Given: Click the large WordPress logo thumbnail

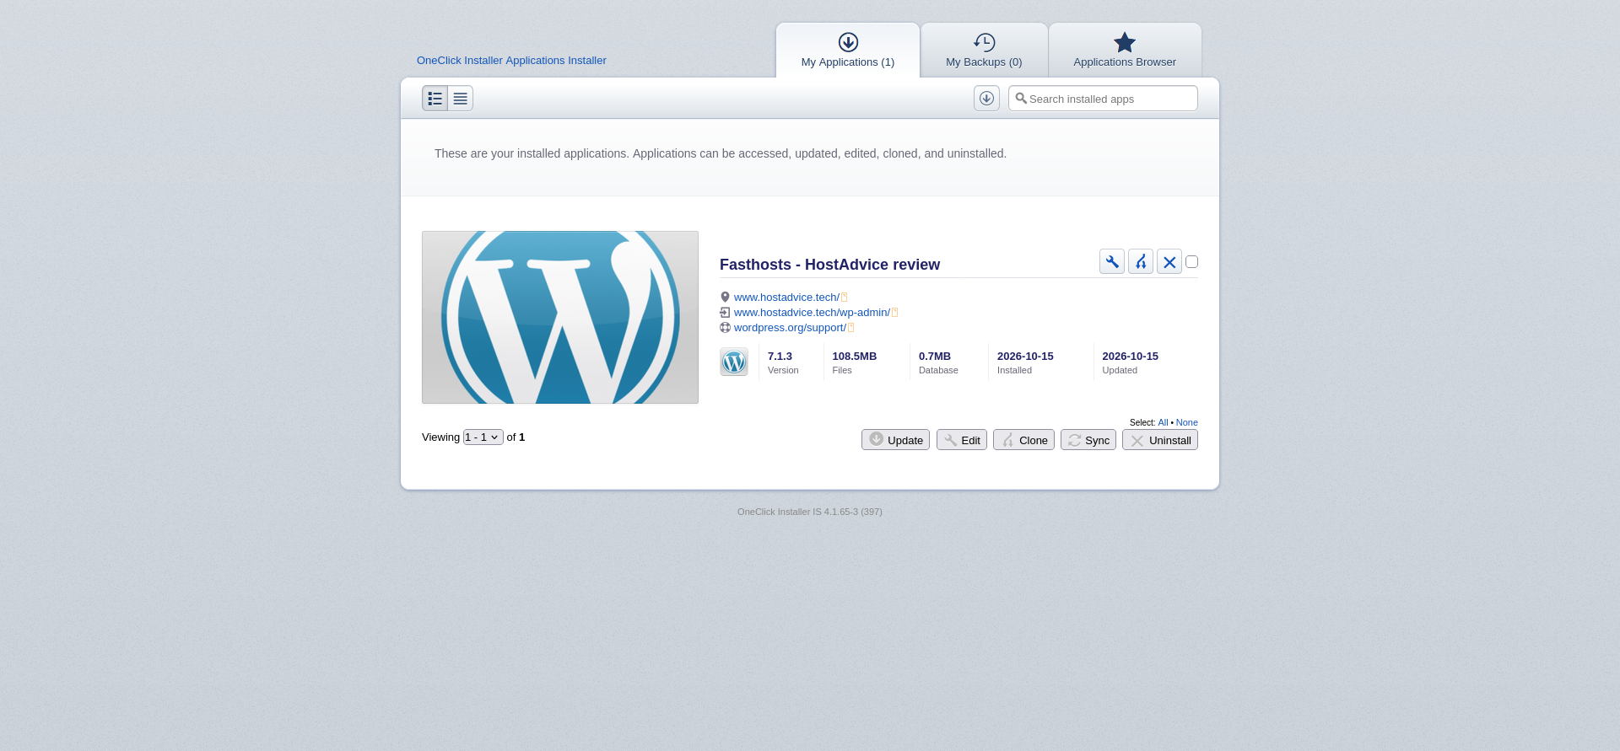Looking at the screenshot, I should (x=560, y=317).
